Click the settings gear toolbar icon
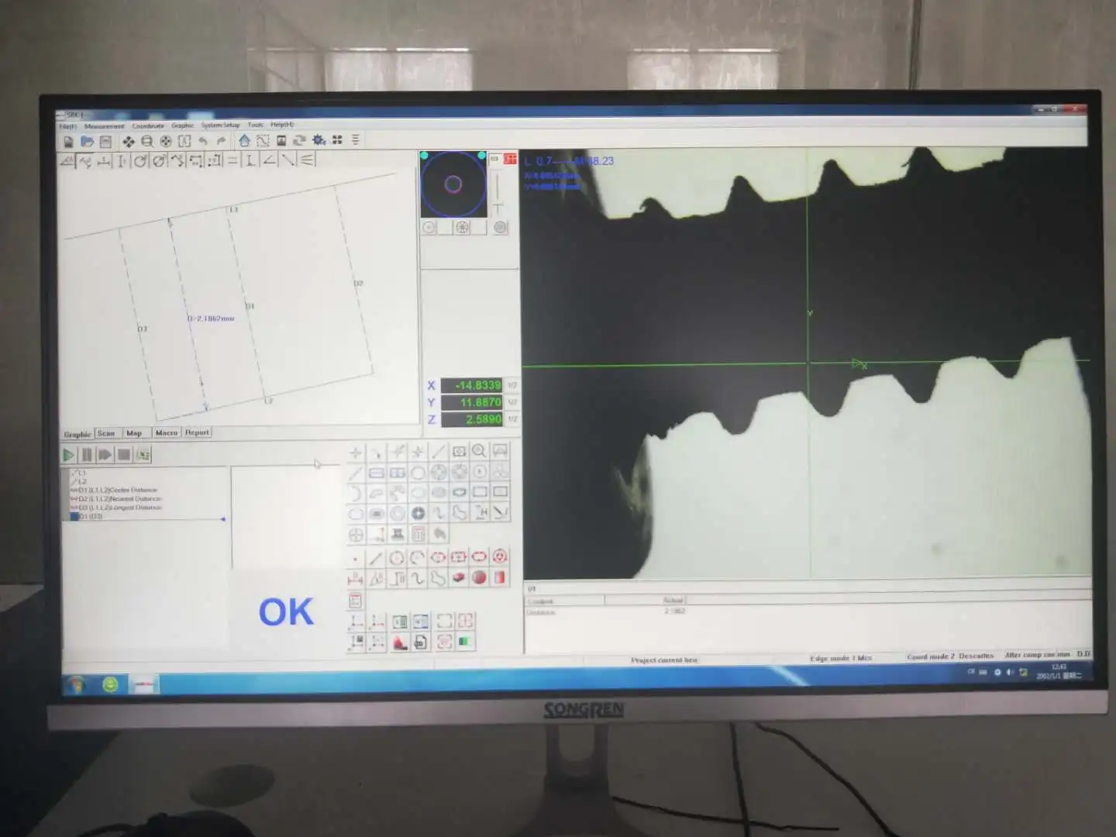 [x=319, y=140]
